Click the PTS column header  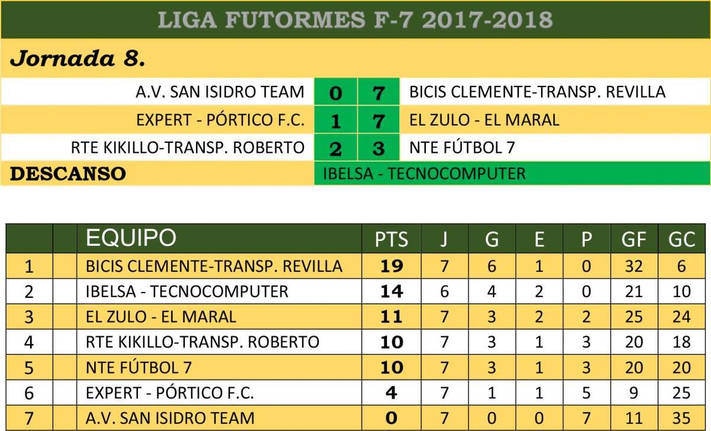point(391,239)
